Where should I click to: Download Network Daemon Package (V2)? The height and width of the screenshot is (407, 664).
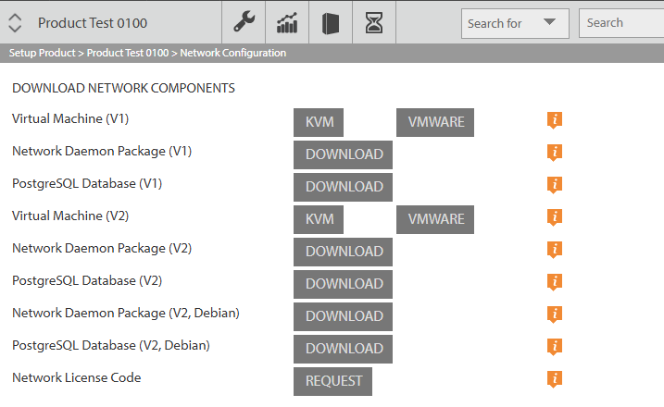coord(343,252)
